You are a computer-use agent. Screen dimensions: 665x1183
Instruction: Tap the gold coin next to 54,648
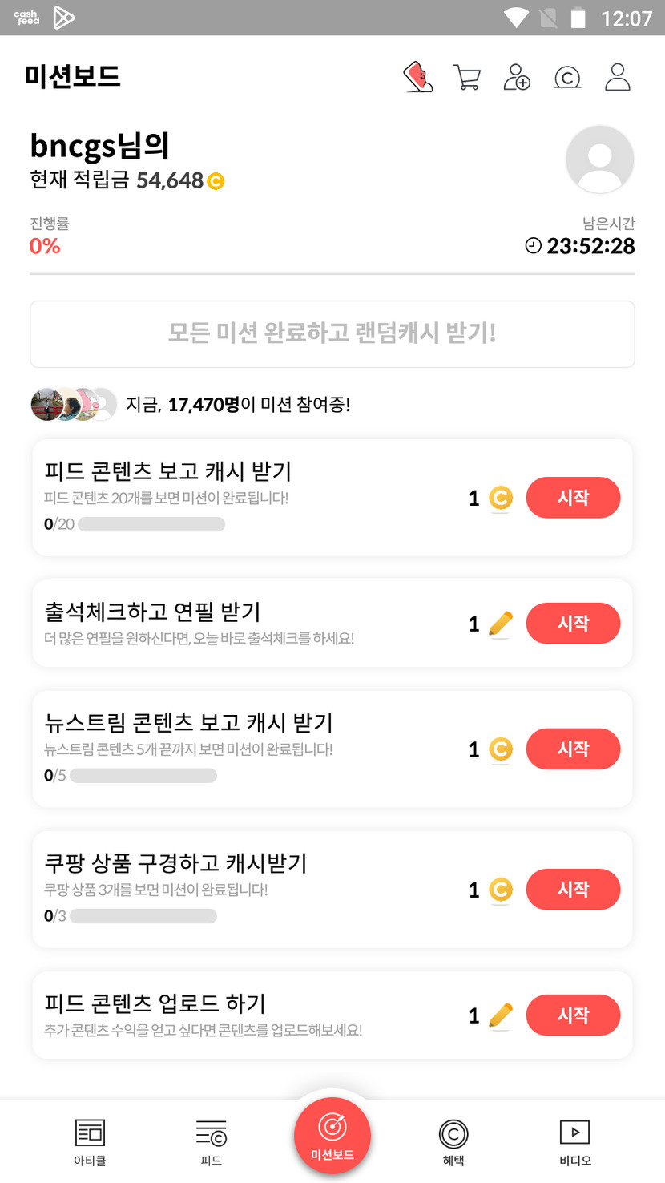[x=216, y=182]
